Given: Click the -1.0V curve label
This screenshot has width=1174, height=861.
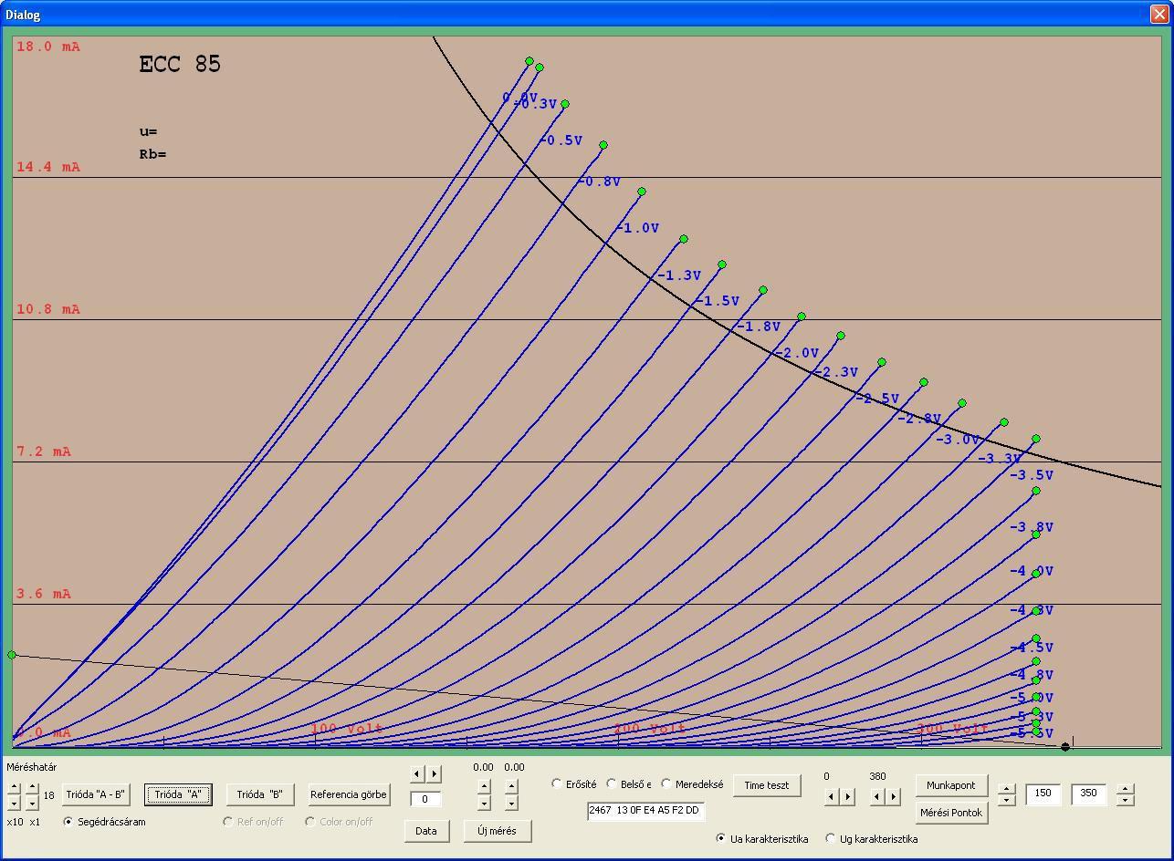Looking at the screenshot, I should point(637,228).
